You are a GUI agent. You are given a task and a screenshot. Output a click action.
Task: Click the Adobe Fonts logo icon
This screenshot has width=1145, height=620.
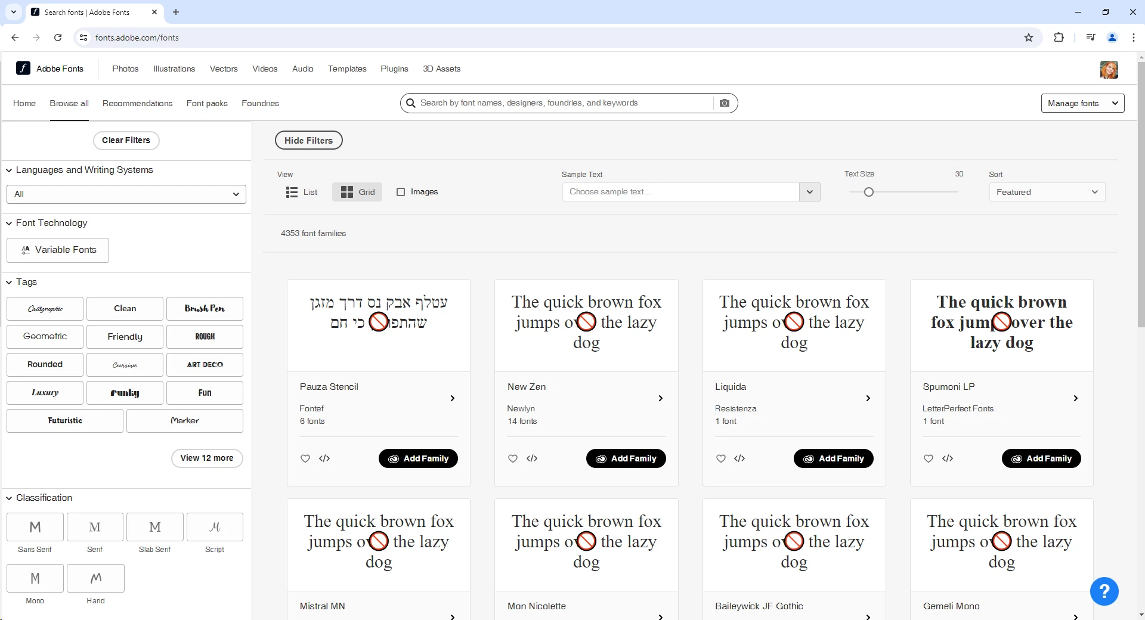pos(23,68)
